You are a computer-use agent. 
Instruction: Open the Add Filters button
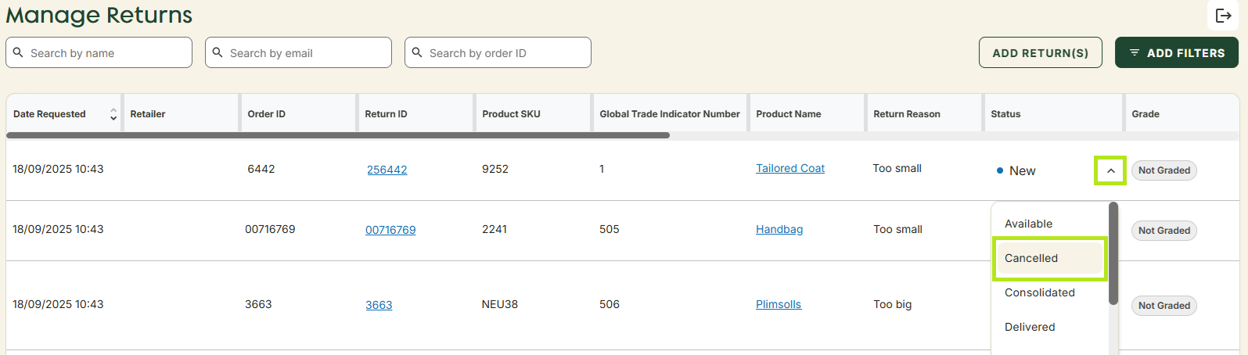click(x=1176, y=52)
